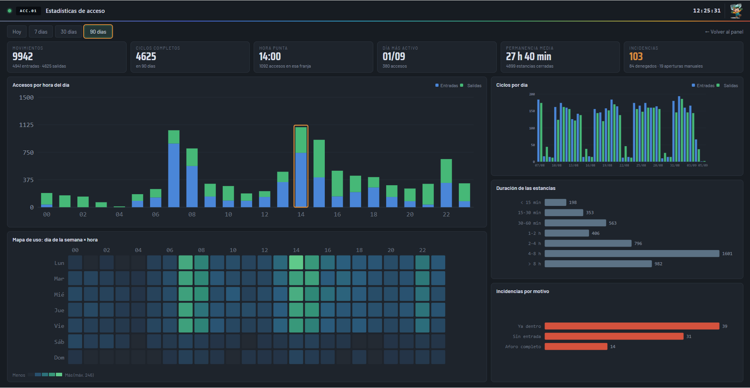Click the user avatar in the header

[736, 11]
